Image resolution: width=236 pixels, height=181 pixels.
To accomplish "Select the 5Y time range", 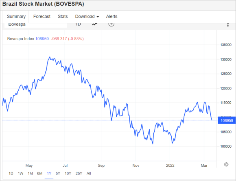I will 58,174.
